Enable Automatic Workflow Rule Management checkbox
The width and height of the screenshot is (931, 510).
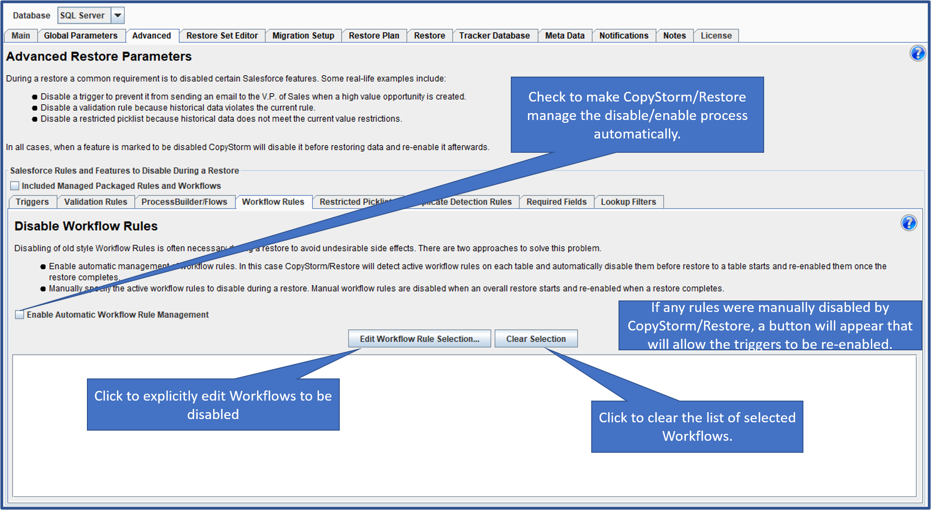(19, 315)
